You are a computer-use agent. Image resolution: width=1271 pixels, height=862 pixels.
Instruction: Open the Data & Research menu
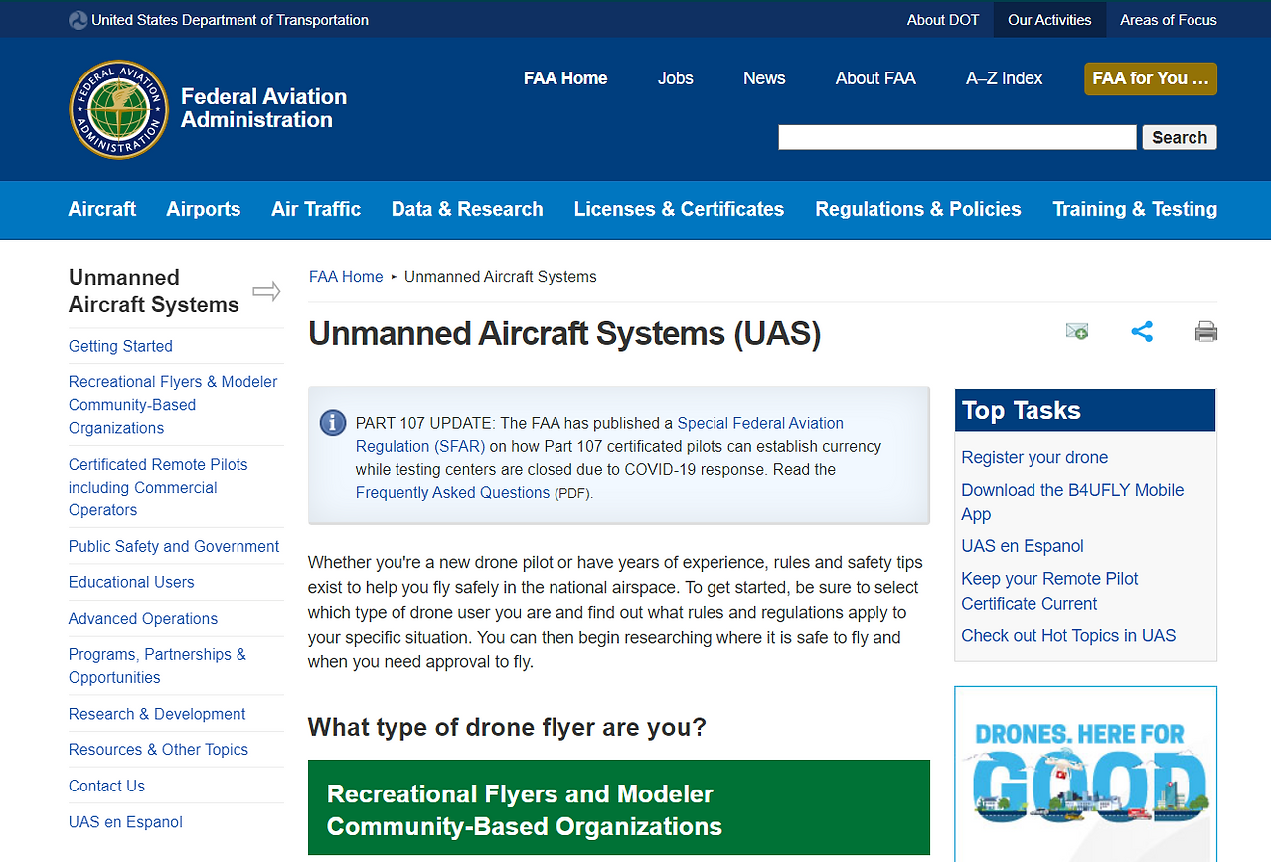(467, 209)
